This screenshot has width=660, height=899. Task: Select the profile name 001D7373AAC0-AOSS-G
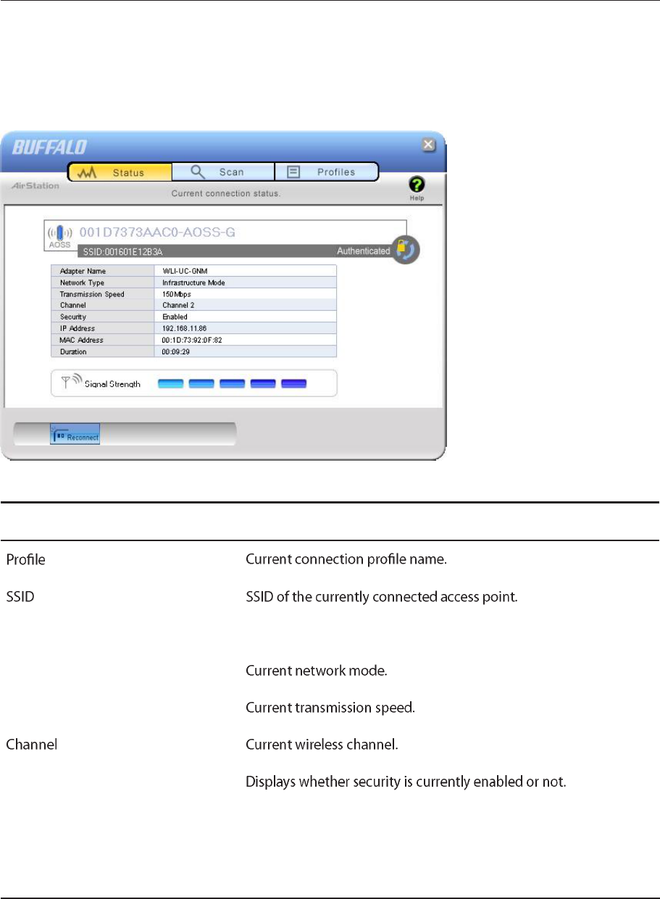point(156,233)
